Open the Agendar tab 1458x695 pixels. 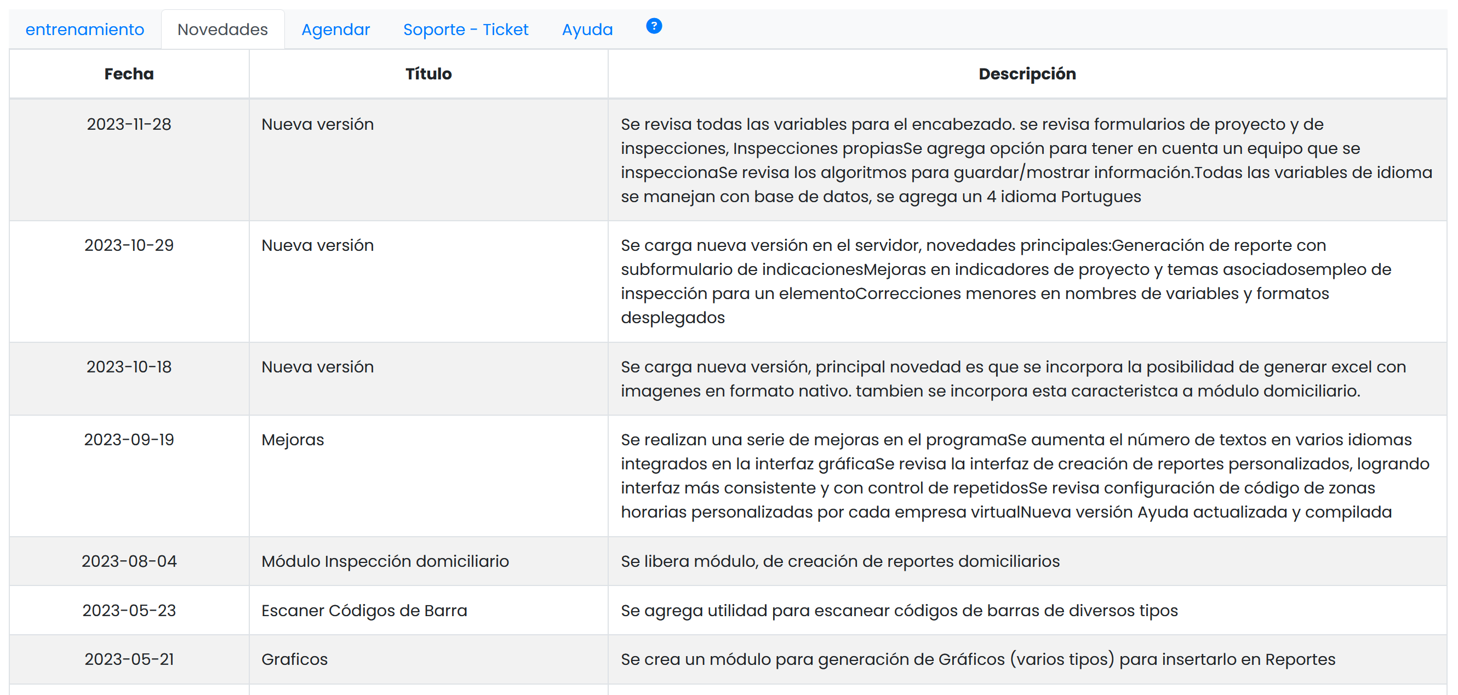(336, 30)
